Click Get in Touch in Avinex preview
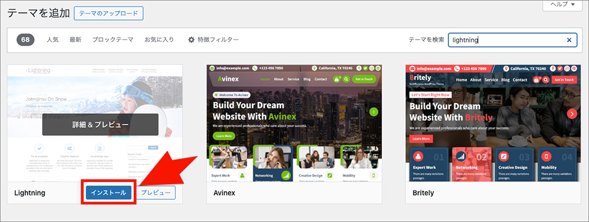 pos(364,79)
